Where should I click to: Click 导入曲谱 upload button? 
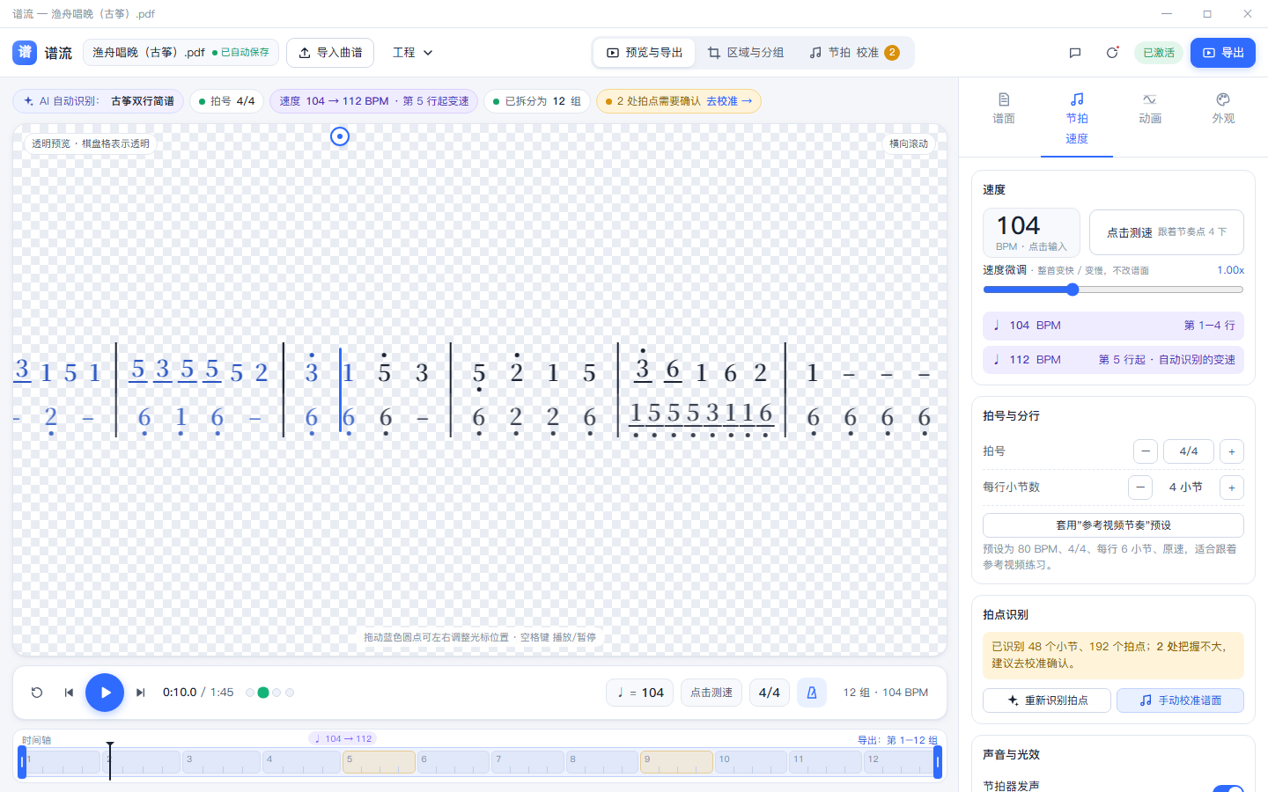pos(330,53)
